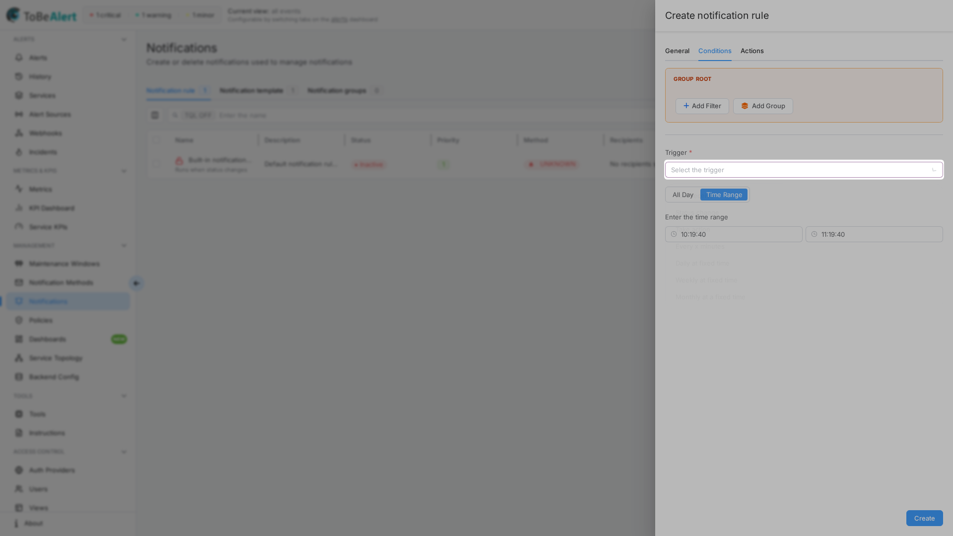Screen dimensions: 953x536
Task: Open Services icon in sidebar
Action: [19, 95]
